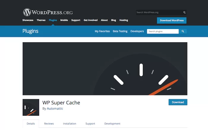The height and width of the screenshot is (130, 208).
Task: Click the speedometer banner image
Action: point(105,68)
